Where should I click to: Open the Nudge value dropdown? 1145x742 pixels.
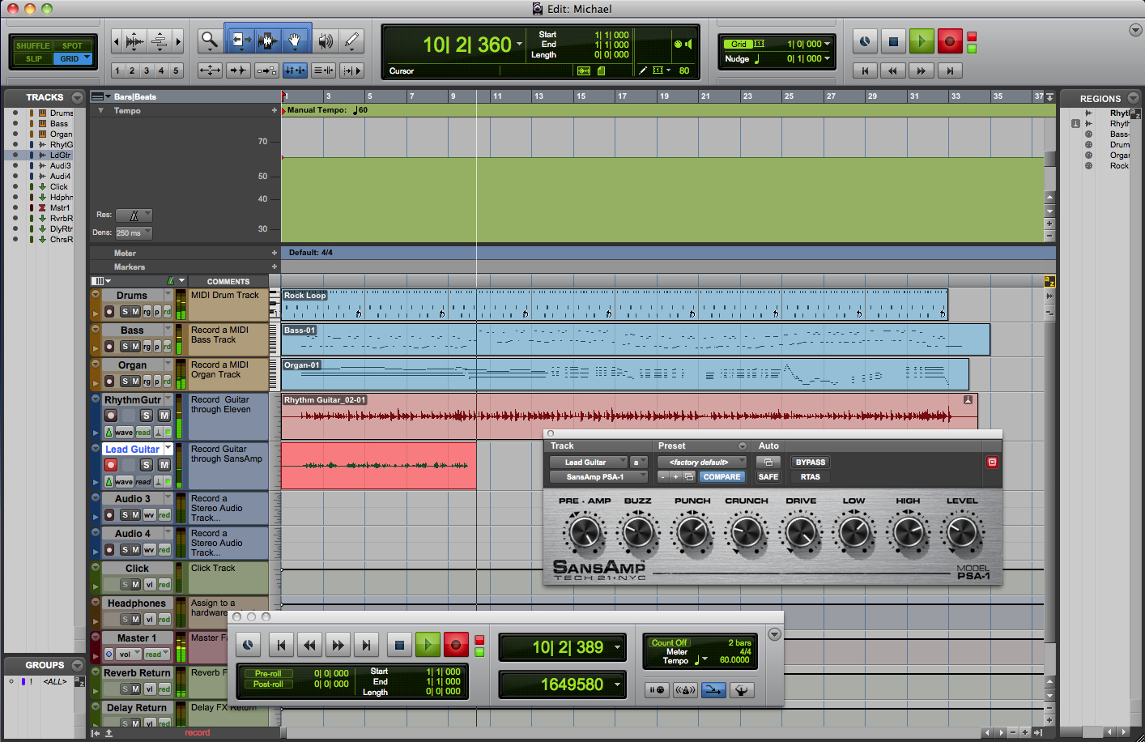[x=828, y=58]
